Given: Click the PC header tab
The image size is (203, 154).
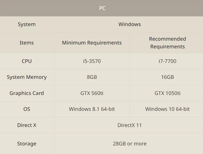Looking at the screenshot, I should pos(102,8).
